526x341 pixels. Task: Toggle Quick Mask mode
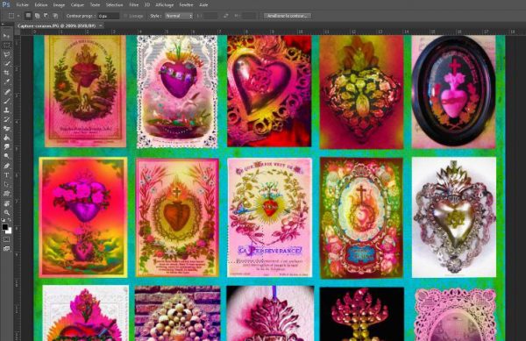(x=6, y=239)
